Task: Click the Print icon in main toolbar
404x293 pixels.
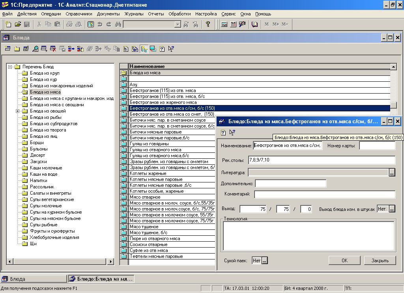Action: [69, 24]
